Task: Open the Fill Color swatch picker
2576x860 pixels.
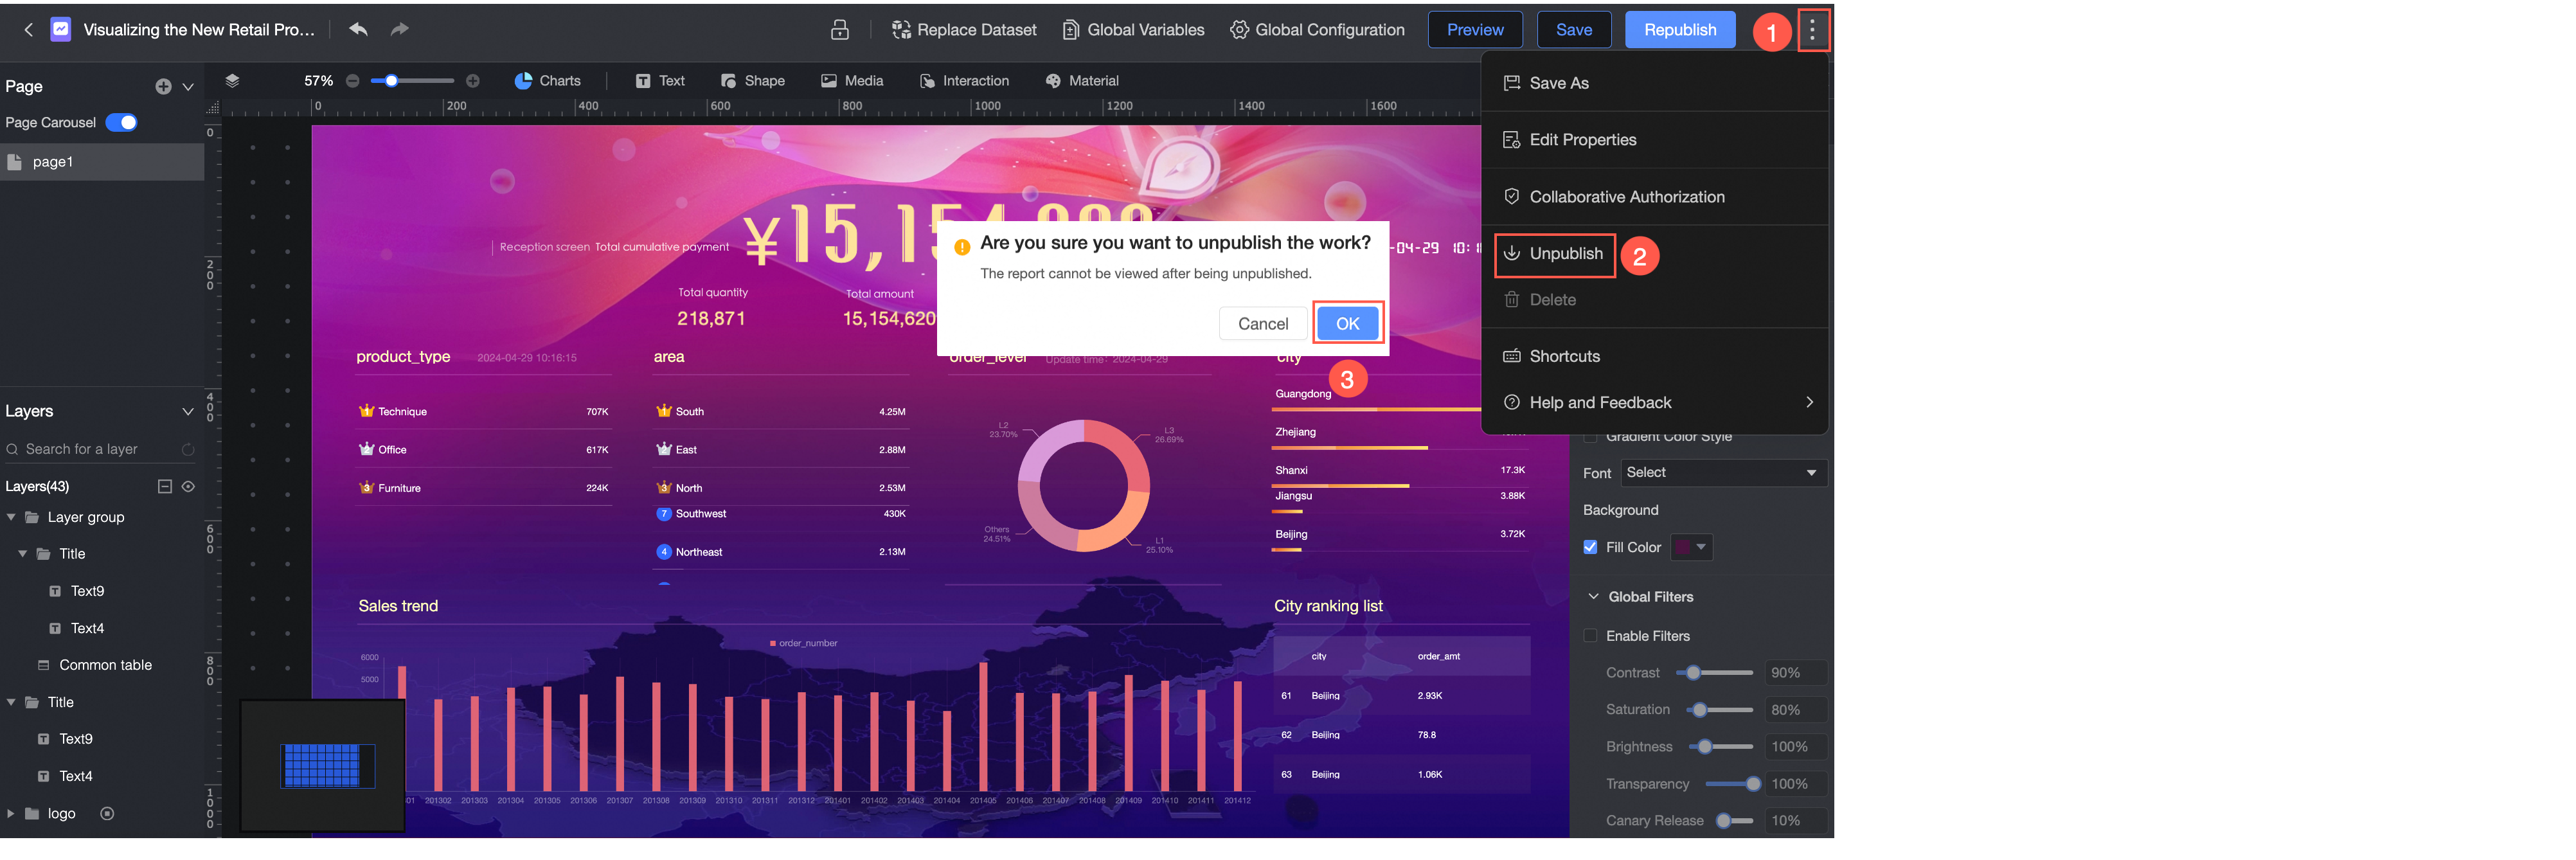Action: (x=1692, y=547)
